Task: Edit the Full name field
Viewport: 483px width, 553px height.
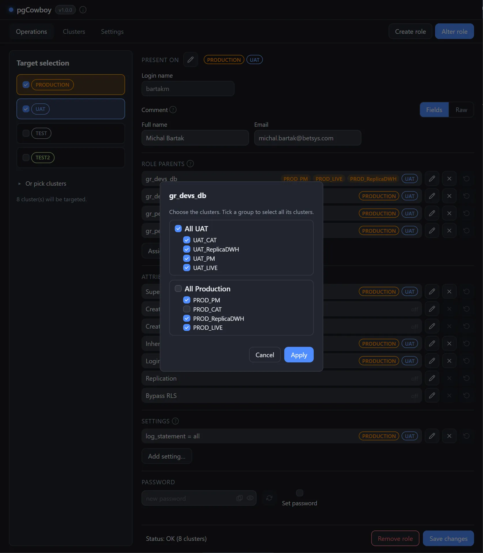Action: pos(195,138)
